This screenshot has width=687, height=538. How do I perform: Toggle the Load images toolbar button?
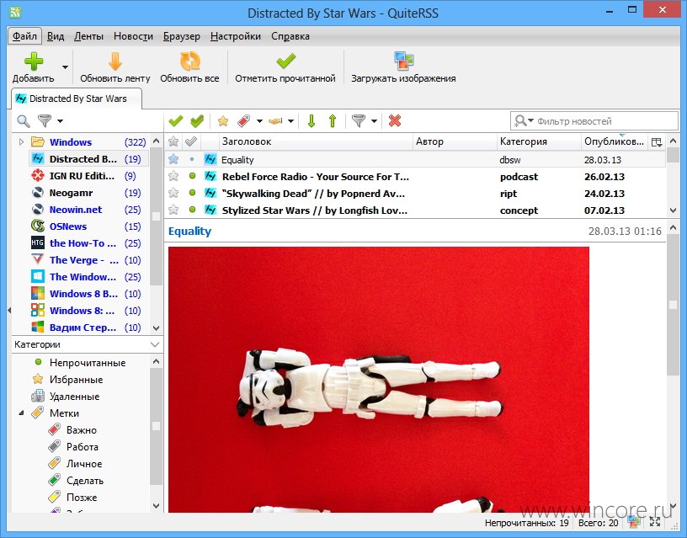tap(403, 61)
